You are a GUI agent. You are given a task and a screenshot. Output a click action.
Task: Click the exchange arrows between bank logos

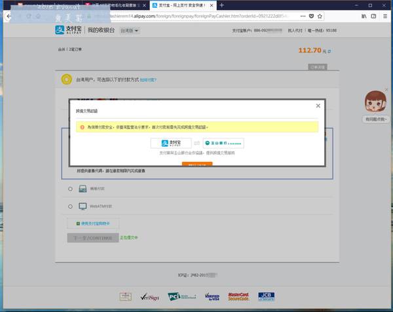click(x=197, y=143)
